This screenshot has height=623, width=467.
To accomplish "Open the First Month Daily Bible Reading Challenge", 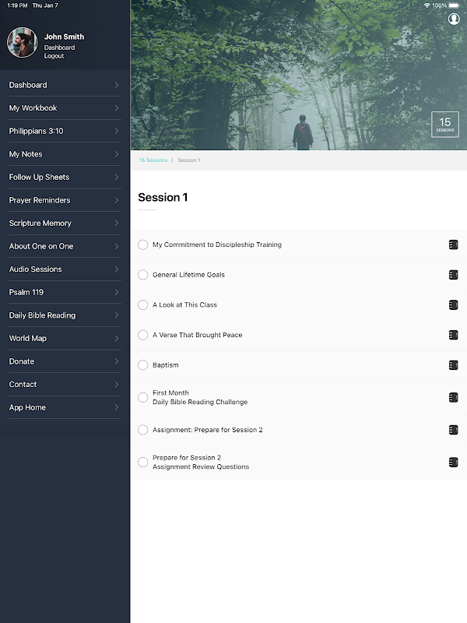I will 200,397.
